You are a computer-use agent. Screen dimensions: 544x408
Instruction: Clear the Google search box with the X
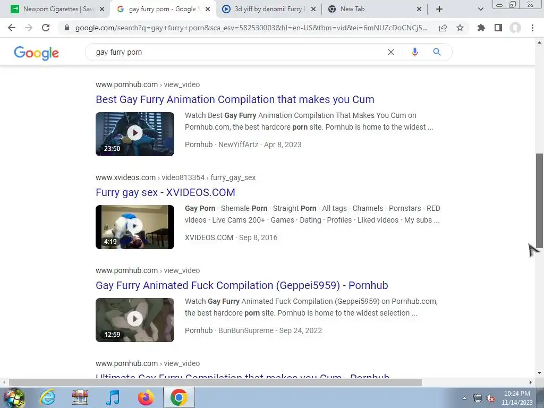pyautogui.click(x=390, y=52)
